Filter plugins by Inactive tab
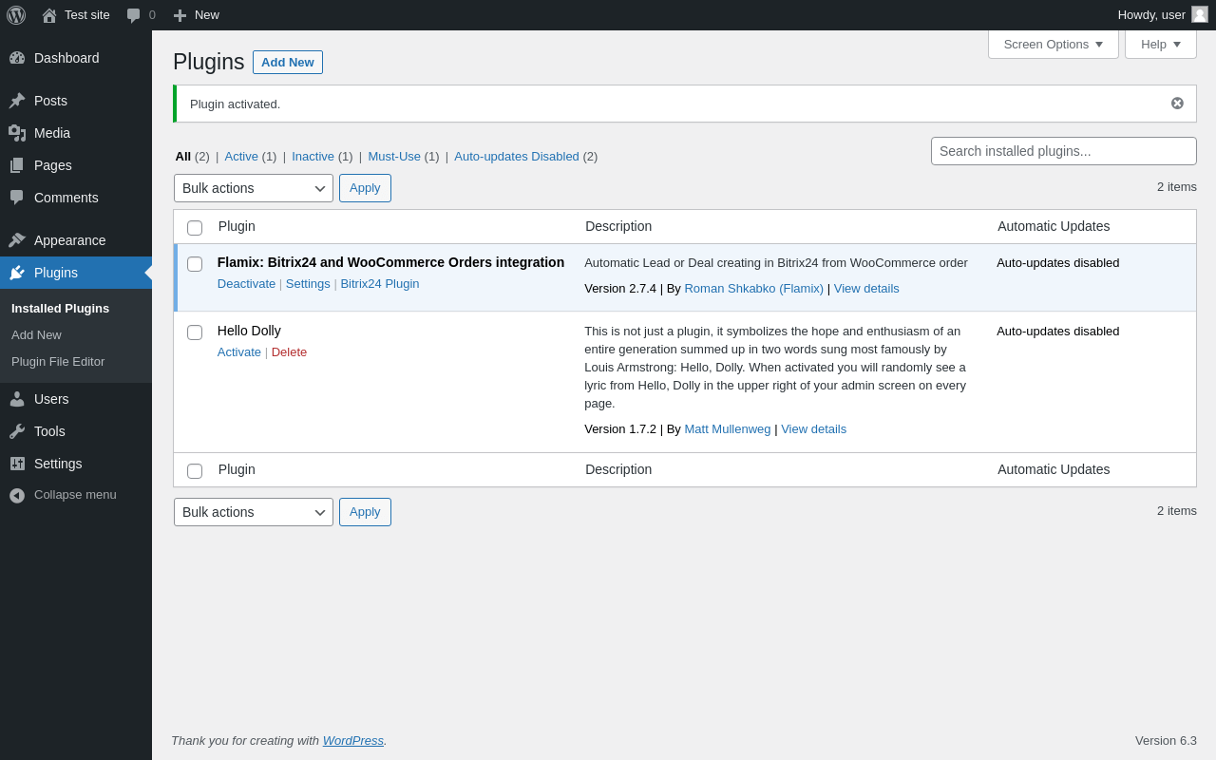This screenshot has width=1216, height=760. [313, 157]
